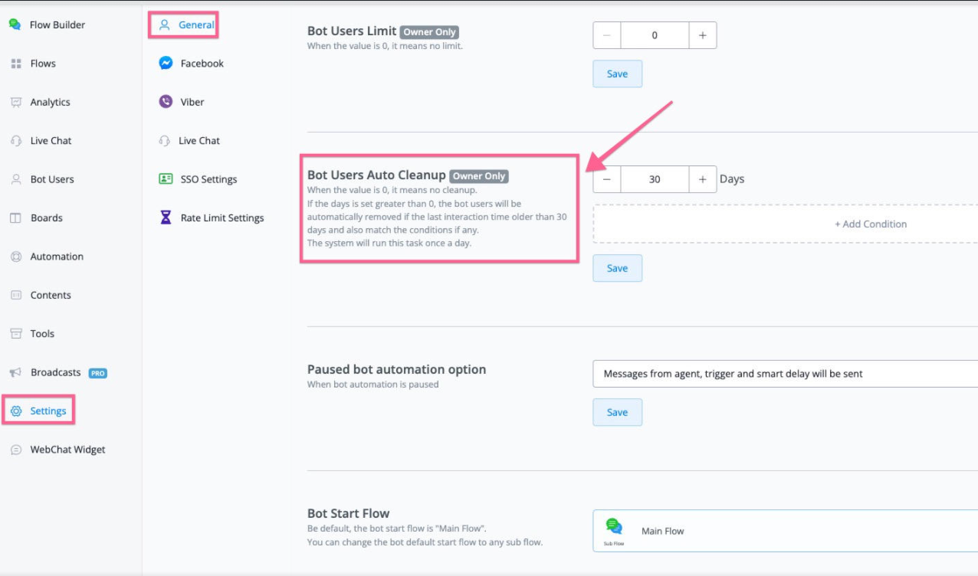Viewport: 978px width, 576px height.
Task: Decrease the Auto Cleanup days value
Action: tap(607, 179)
